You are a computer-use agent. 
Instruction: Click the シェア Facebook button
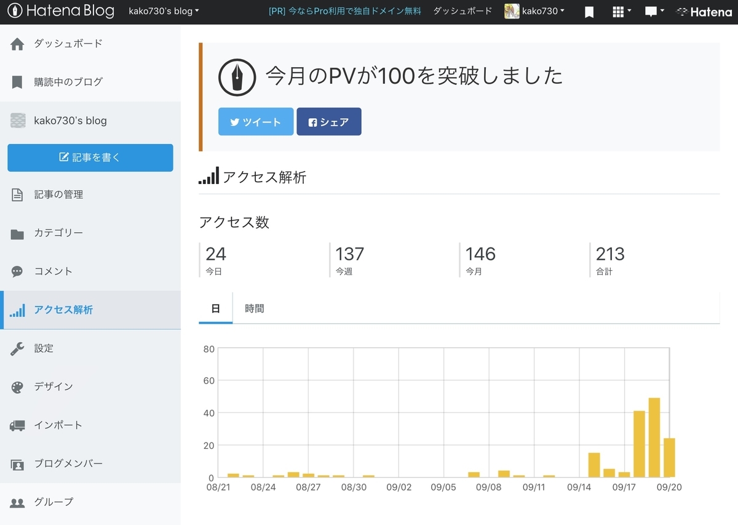(329, 122)
